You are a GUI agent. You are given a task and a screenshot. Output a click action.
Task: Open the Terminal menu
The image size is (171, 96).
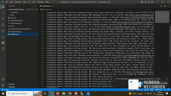click(40, 2)
